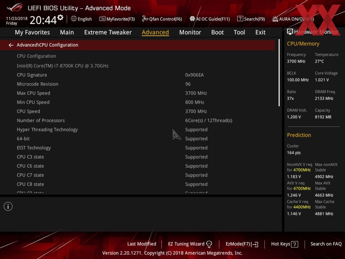345x259 pixels.
Task: Click the 800 MHz value
Action: 195,102
